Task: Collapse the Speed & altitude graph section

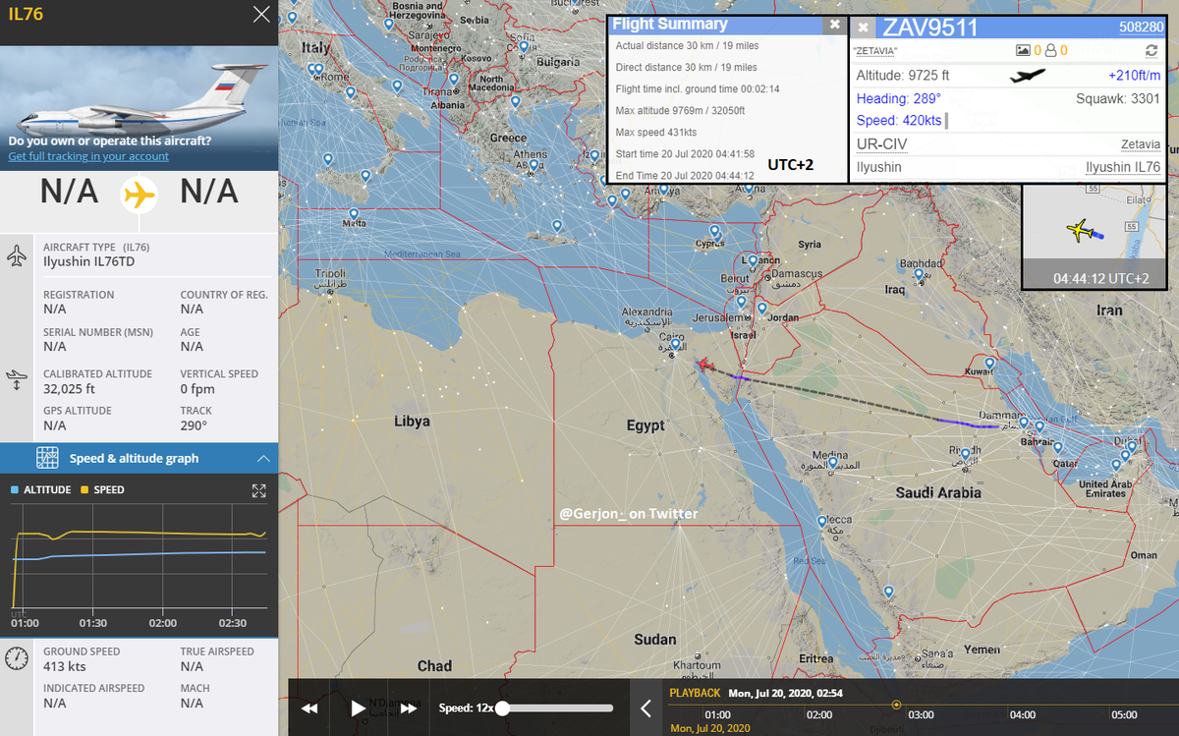Action: point(262,458)
